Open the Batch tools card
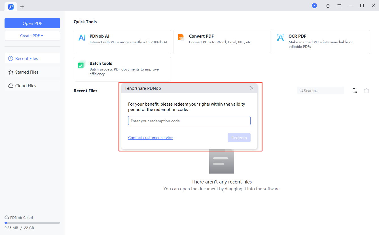This screenshot has width=379, height=235. (122, 69)
